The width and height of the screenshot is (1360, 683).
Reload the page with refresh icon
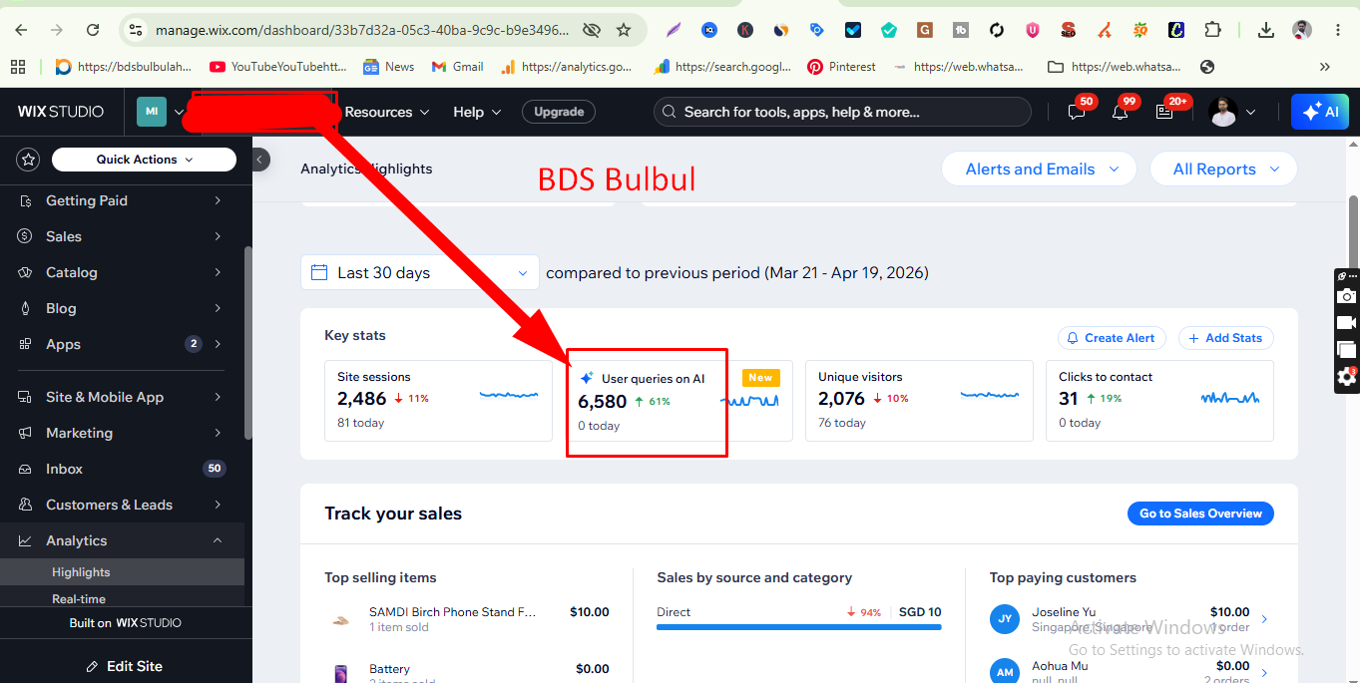[x=93, y=30]
